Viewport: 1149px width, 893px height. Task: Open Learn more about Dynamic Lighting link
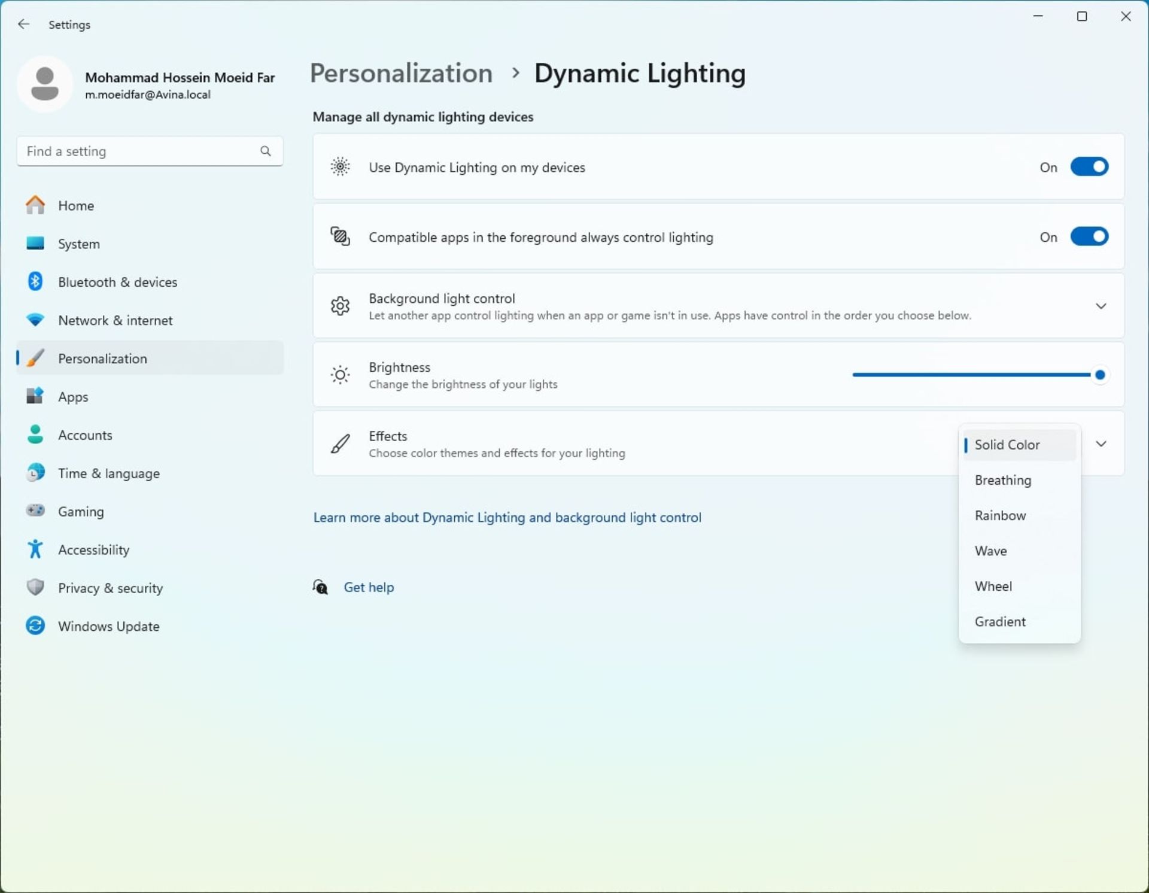[x=507, y=517]
